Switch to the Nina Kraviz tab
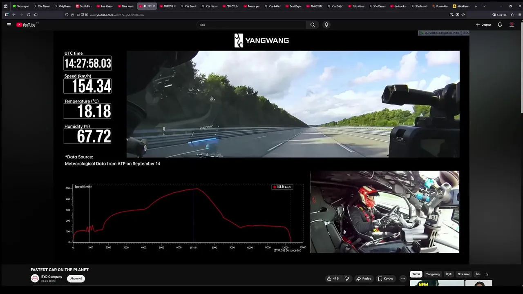The width and height of the screenshot is (523, 294). point(125,6)
